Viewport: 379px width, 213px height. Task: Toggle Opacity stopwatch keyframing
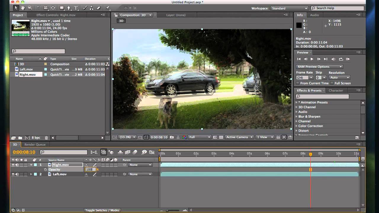tap(45, 170)
